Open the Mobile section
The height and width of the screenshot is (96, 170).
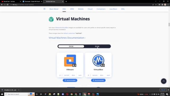click(x=81, y=9)
